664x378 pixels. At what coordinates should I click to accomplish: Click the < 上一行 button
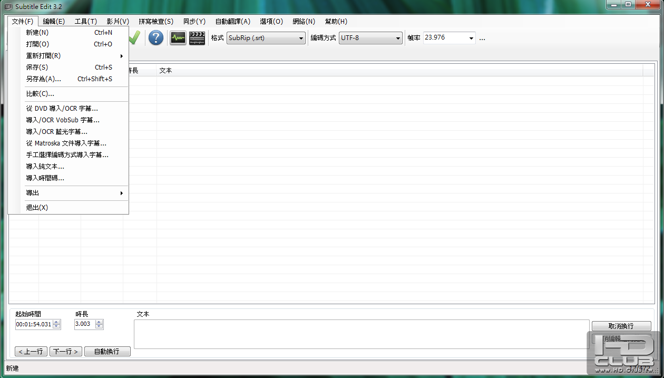[x=31, y=352]
